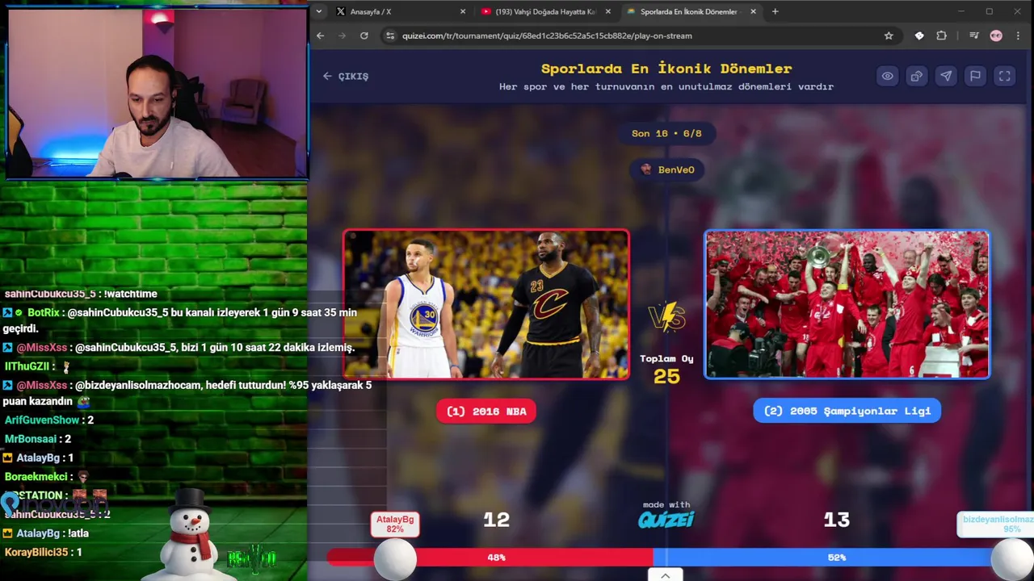Open Chrome three-dot menu

[1018, 36]
